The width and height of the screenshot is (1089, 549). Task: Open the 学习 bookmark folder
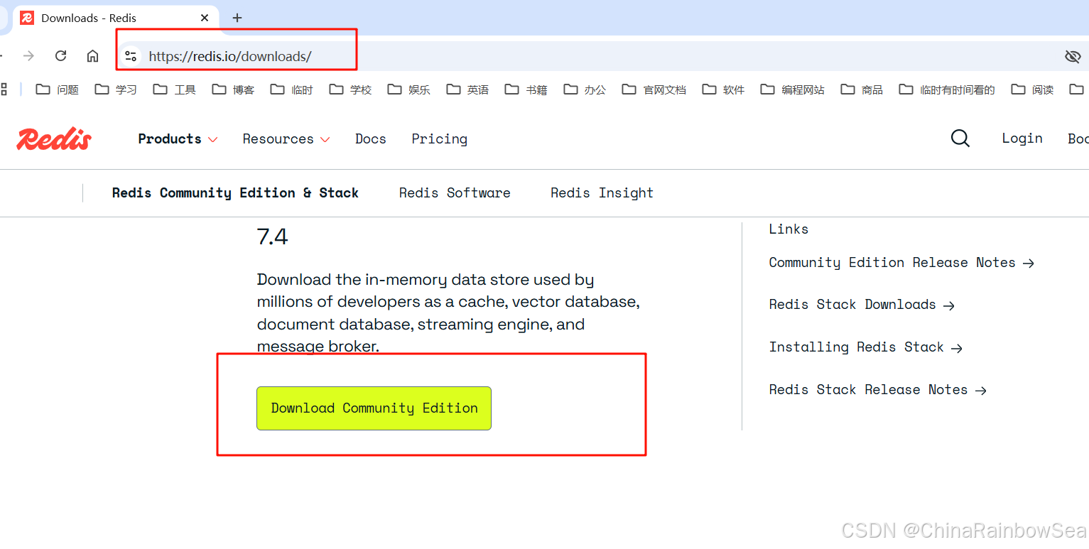[116, 89]
